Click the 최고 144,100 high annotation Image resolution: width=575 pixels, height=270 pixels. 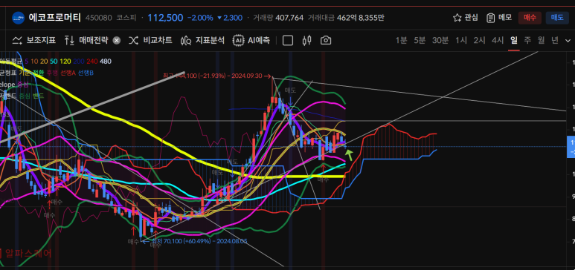point(216,76)
